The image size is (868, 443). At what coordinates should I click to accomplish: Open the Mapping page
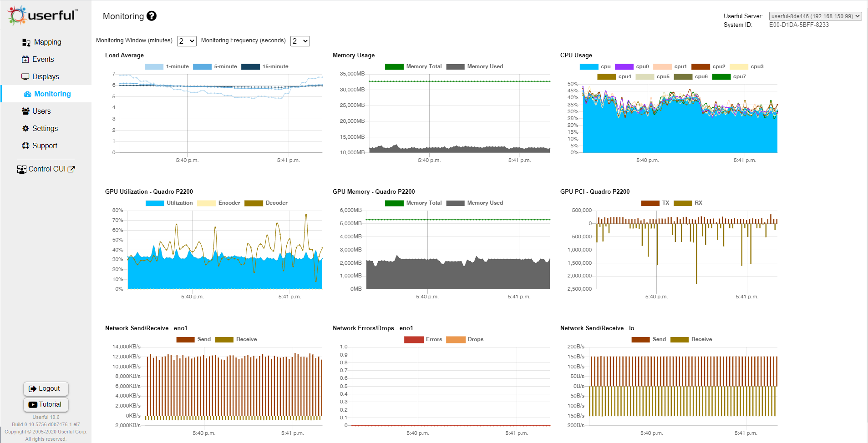click(x=47, y=42)
